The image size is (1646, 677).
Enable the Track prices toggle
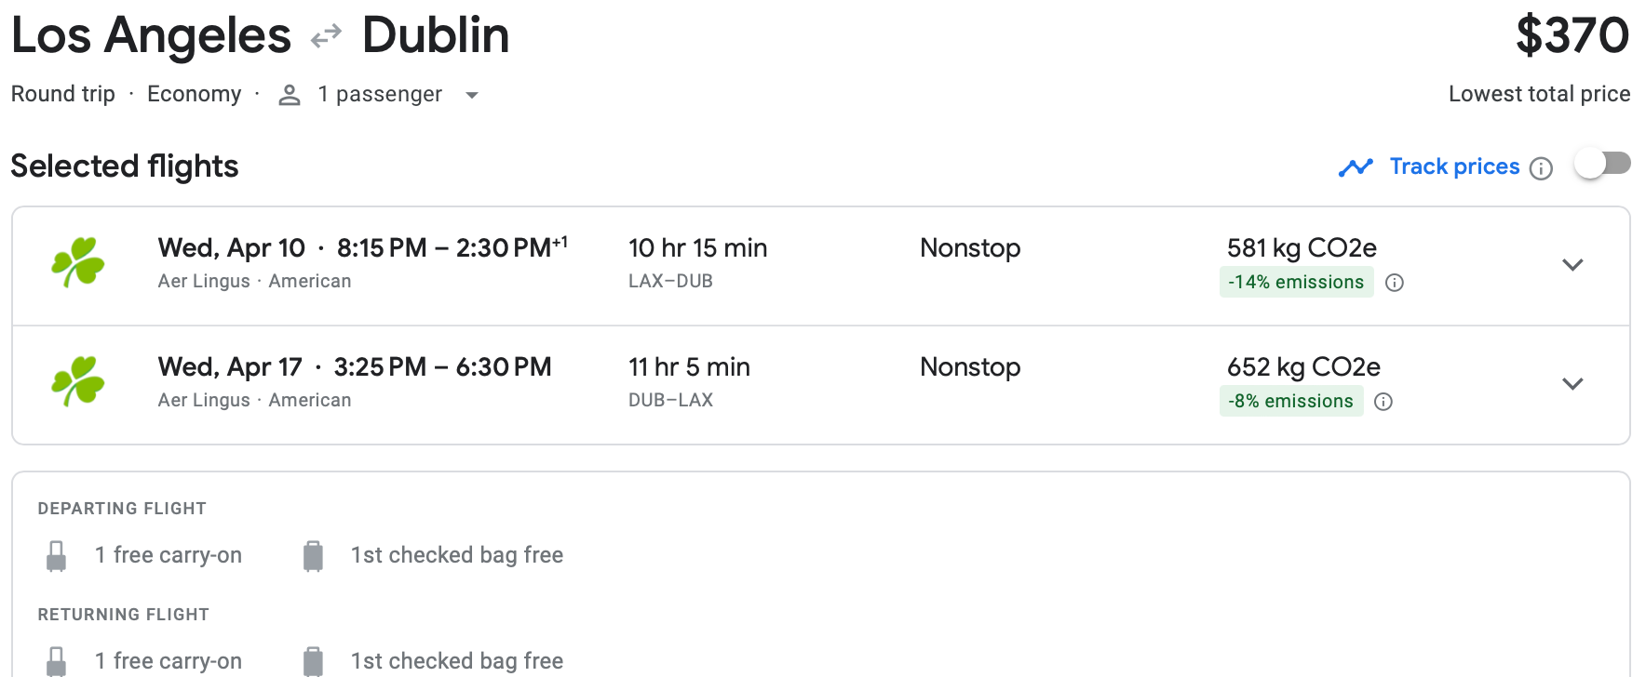tap(1602, 164)
